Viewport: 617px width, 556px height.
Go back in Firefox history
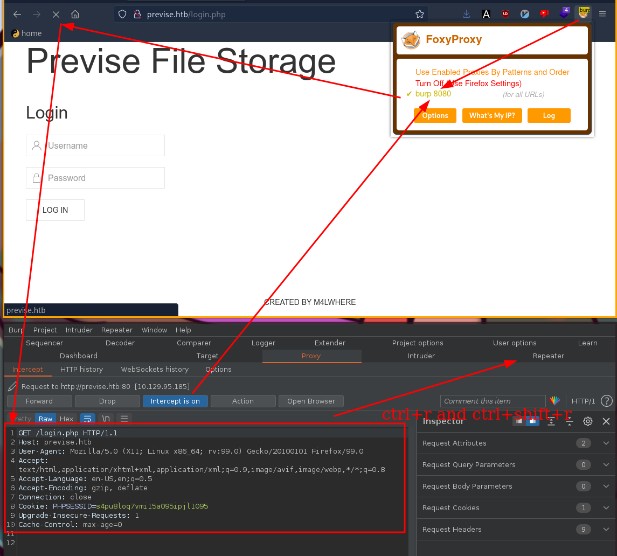[17, 15]
